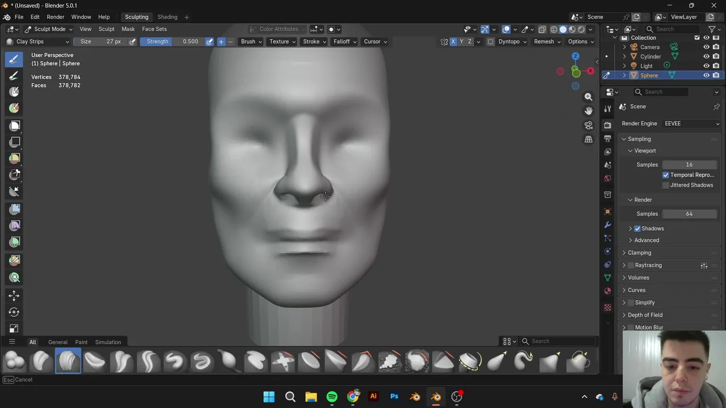Open the Falloff dropdown
Screen dimensions: 726x408
[344, 41]
